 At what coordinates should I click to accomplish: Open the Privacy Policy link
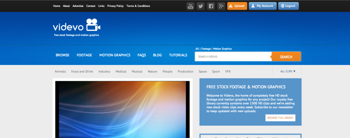pos(116,6)
